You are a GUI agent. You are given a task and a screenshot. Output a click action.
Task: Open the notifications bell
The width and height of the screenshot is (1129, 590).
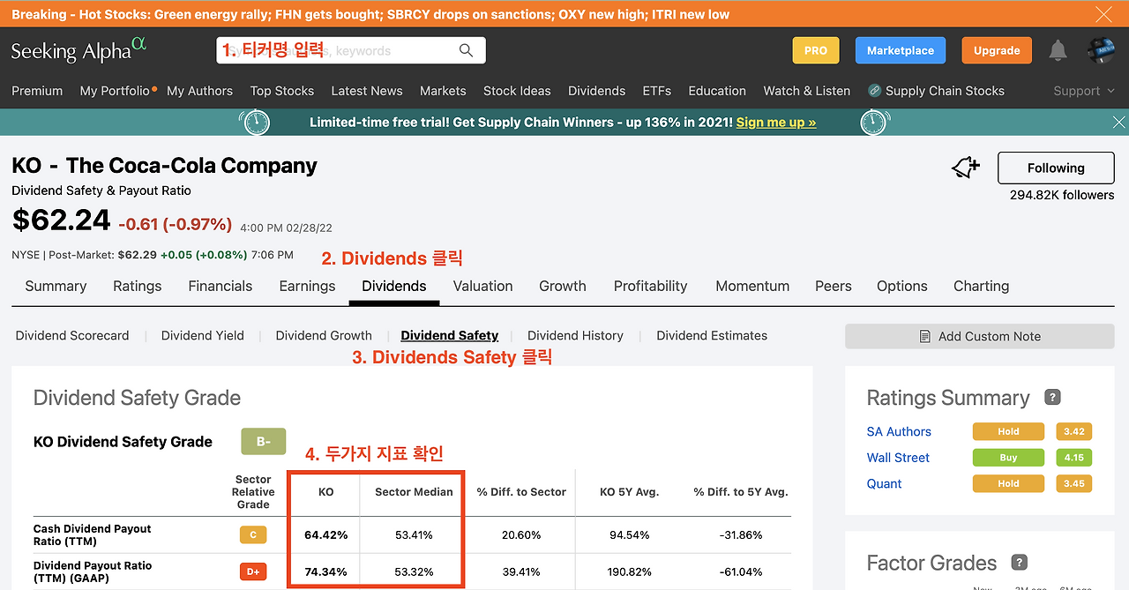click(x=1058, y=51)
